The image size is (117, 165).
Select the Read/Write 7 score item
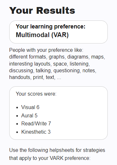[x=36, y=124]
